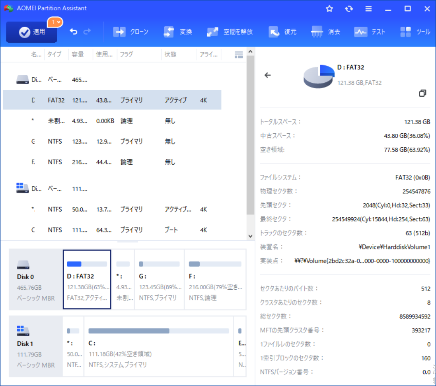Viewport: 436px width, 386px height.
Task: Select the unallocated 4.93 GB row
Action: (112, 121)
